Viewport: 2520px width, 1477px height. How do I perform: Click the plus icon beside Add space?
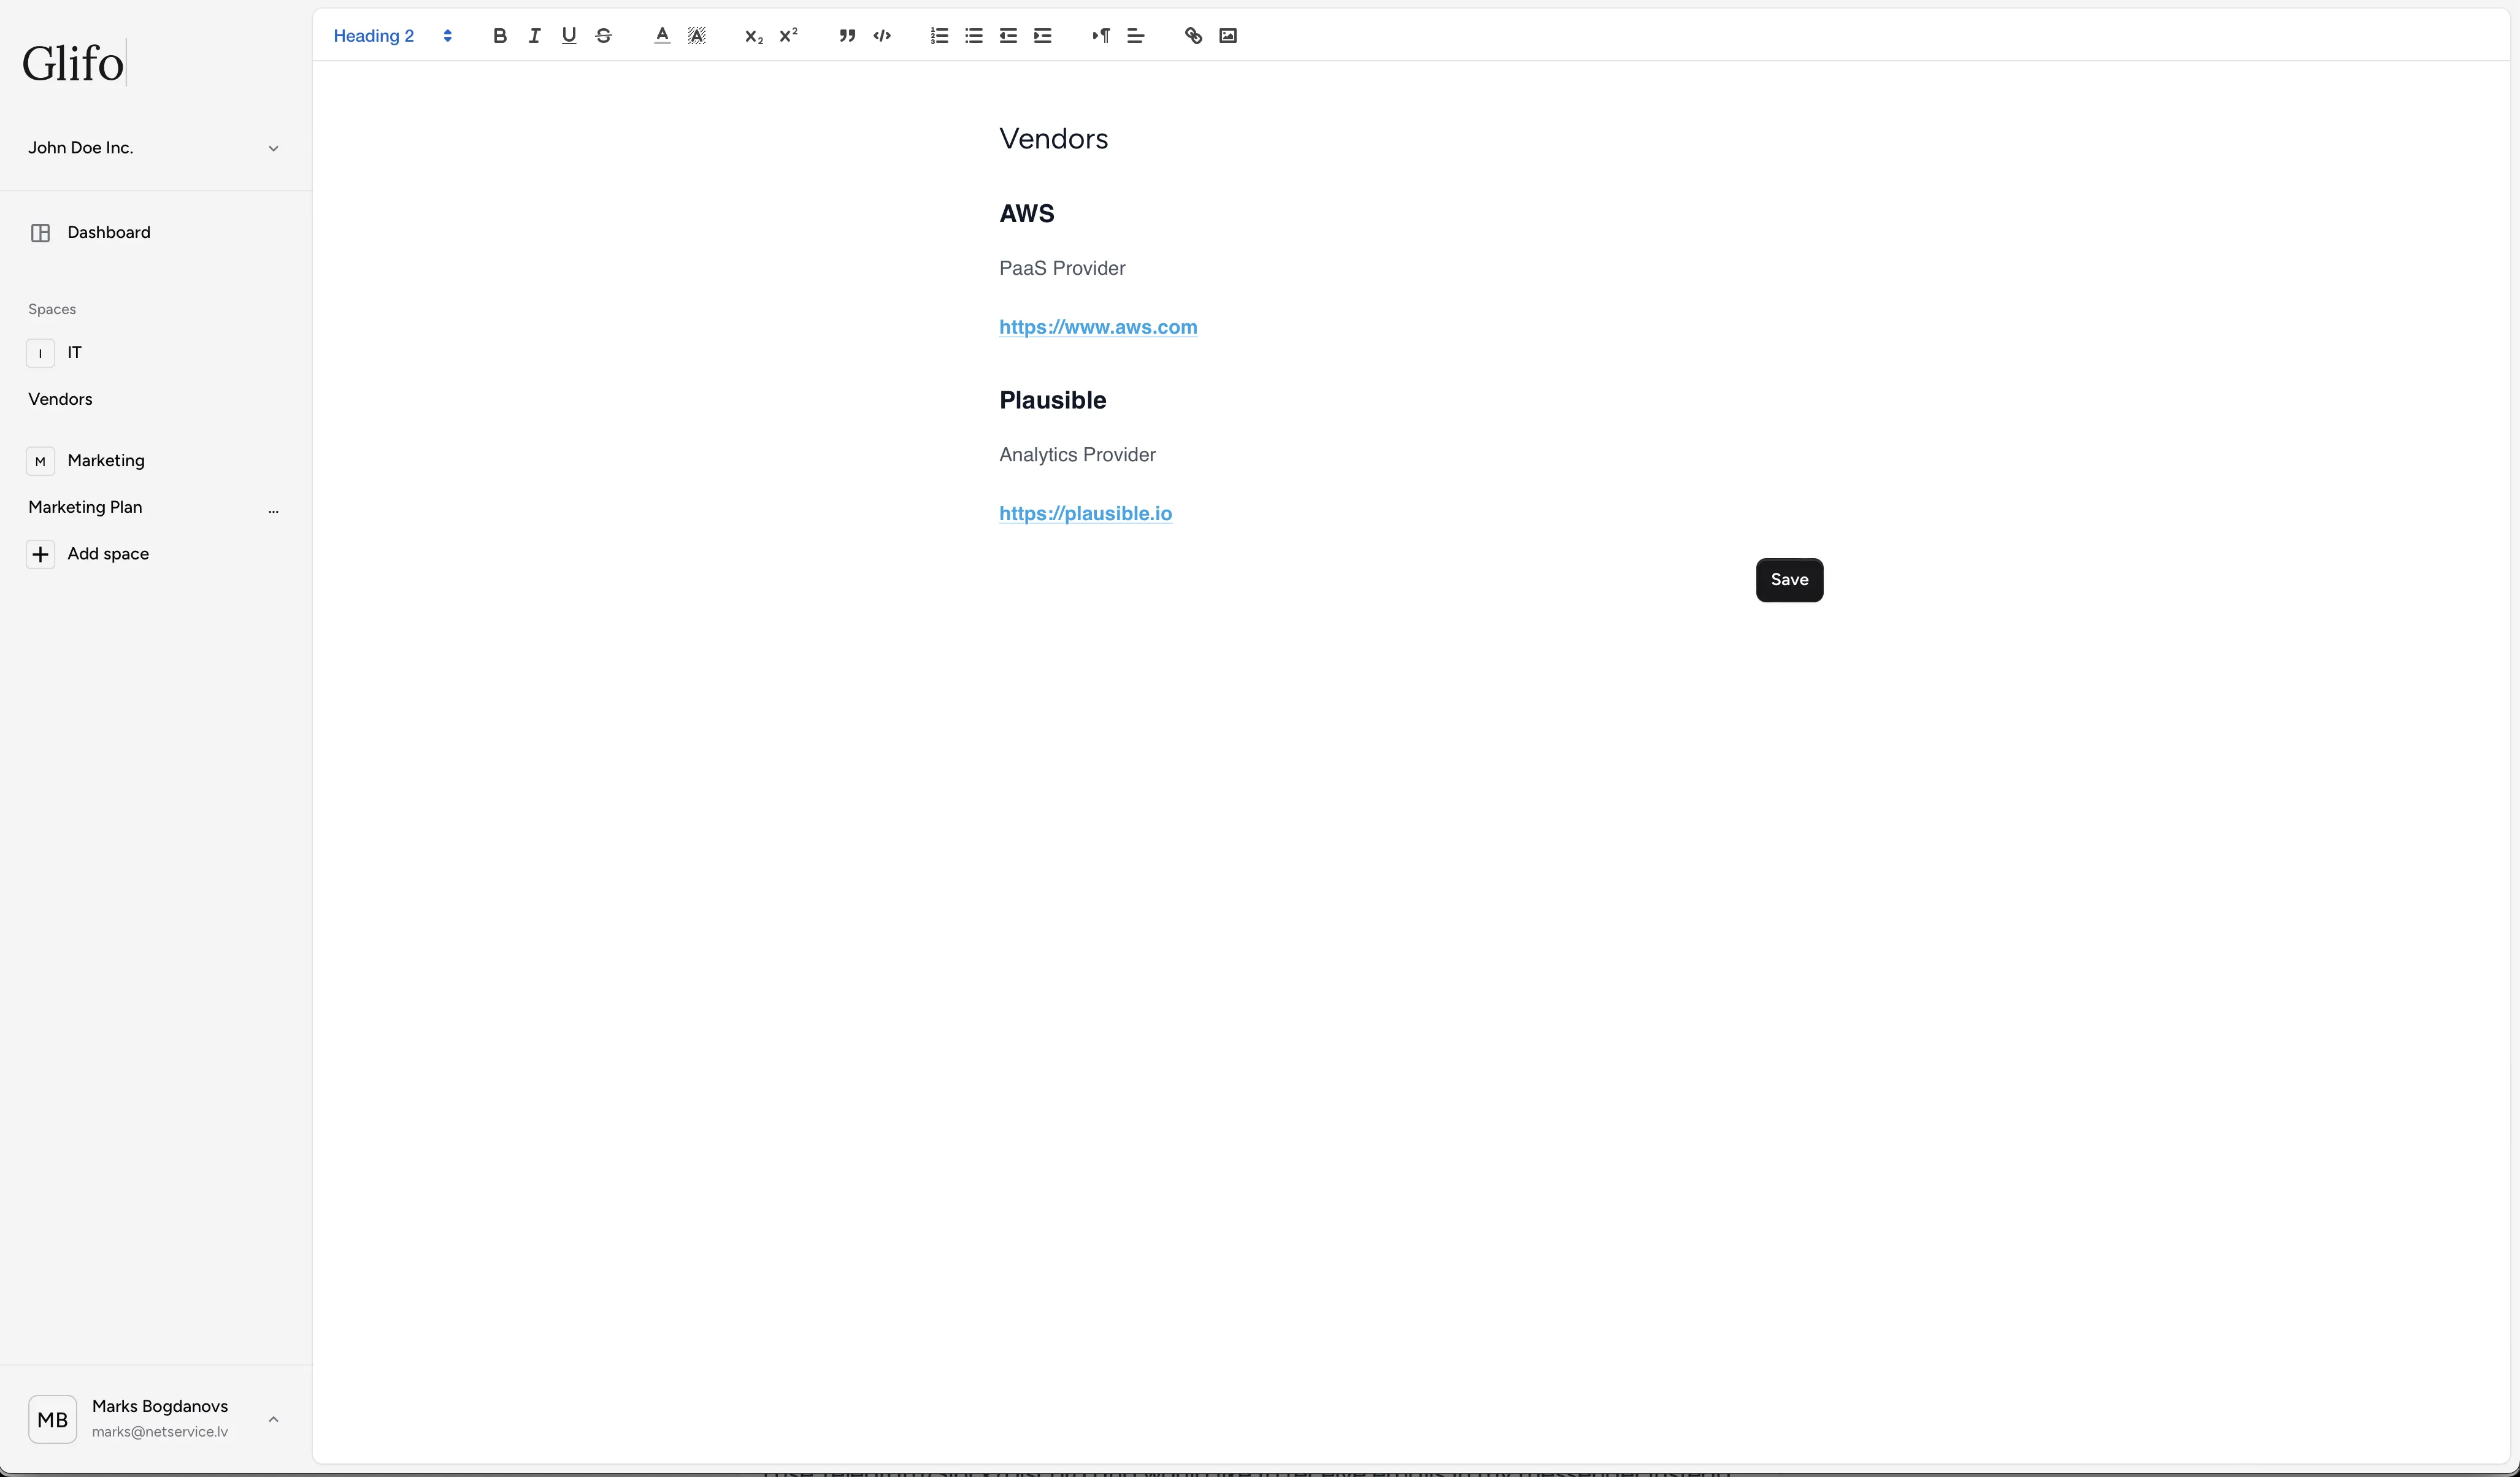(40, 554)
